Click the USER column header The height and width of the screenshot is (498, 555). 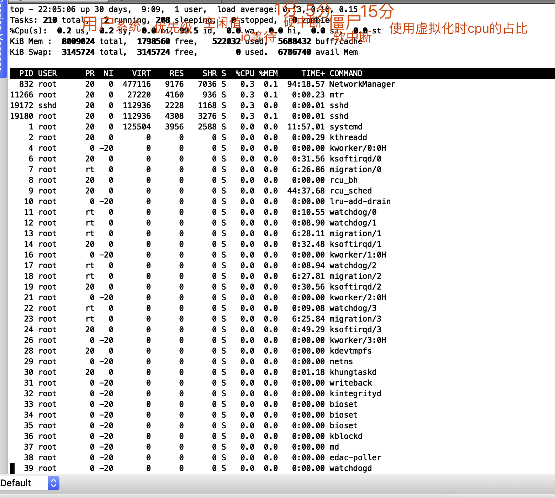[47, 73]
